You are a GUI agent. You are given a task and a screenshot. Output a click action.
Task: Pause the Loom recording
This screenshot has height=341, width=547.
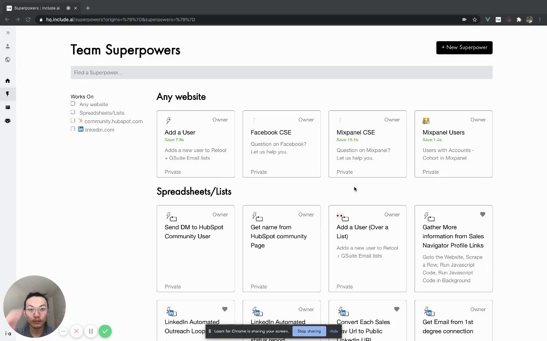(x=91, y=331)
